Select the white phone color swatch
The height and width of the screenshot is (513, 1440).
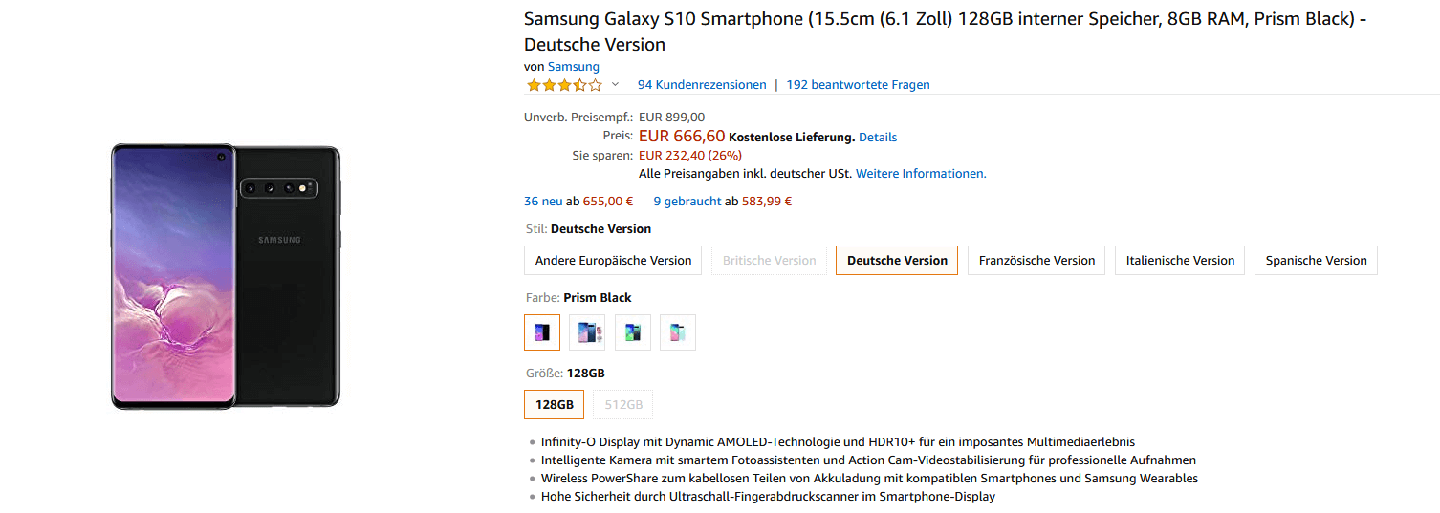677,332
